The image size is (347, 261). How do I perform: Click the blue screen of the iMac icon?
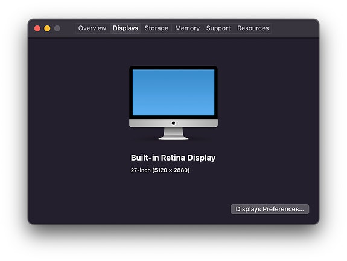174,92
